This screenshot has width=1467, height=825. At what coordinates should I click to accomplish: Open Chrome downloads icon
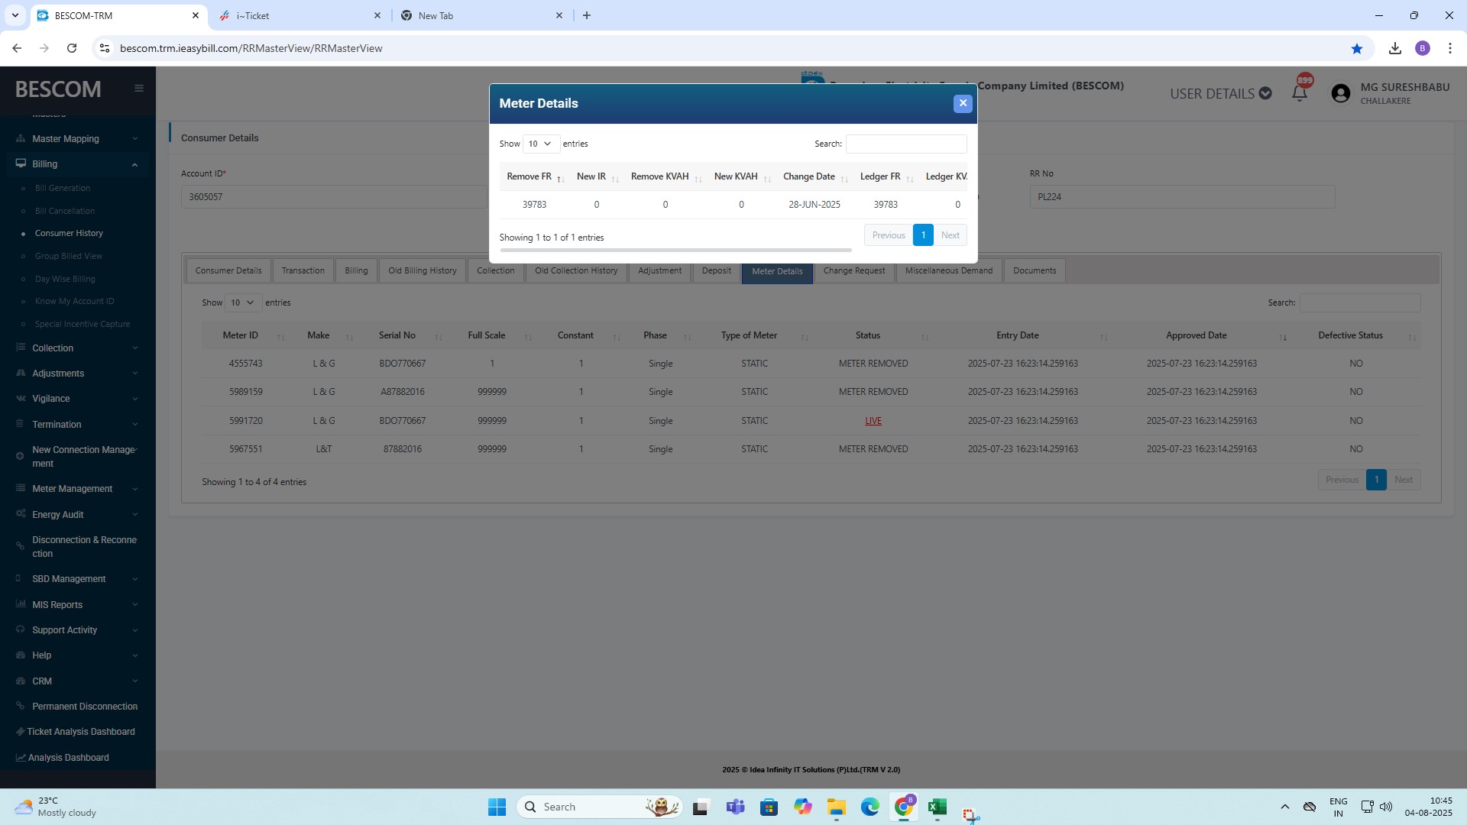(1395, 48)
